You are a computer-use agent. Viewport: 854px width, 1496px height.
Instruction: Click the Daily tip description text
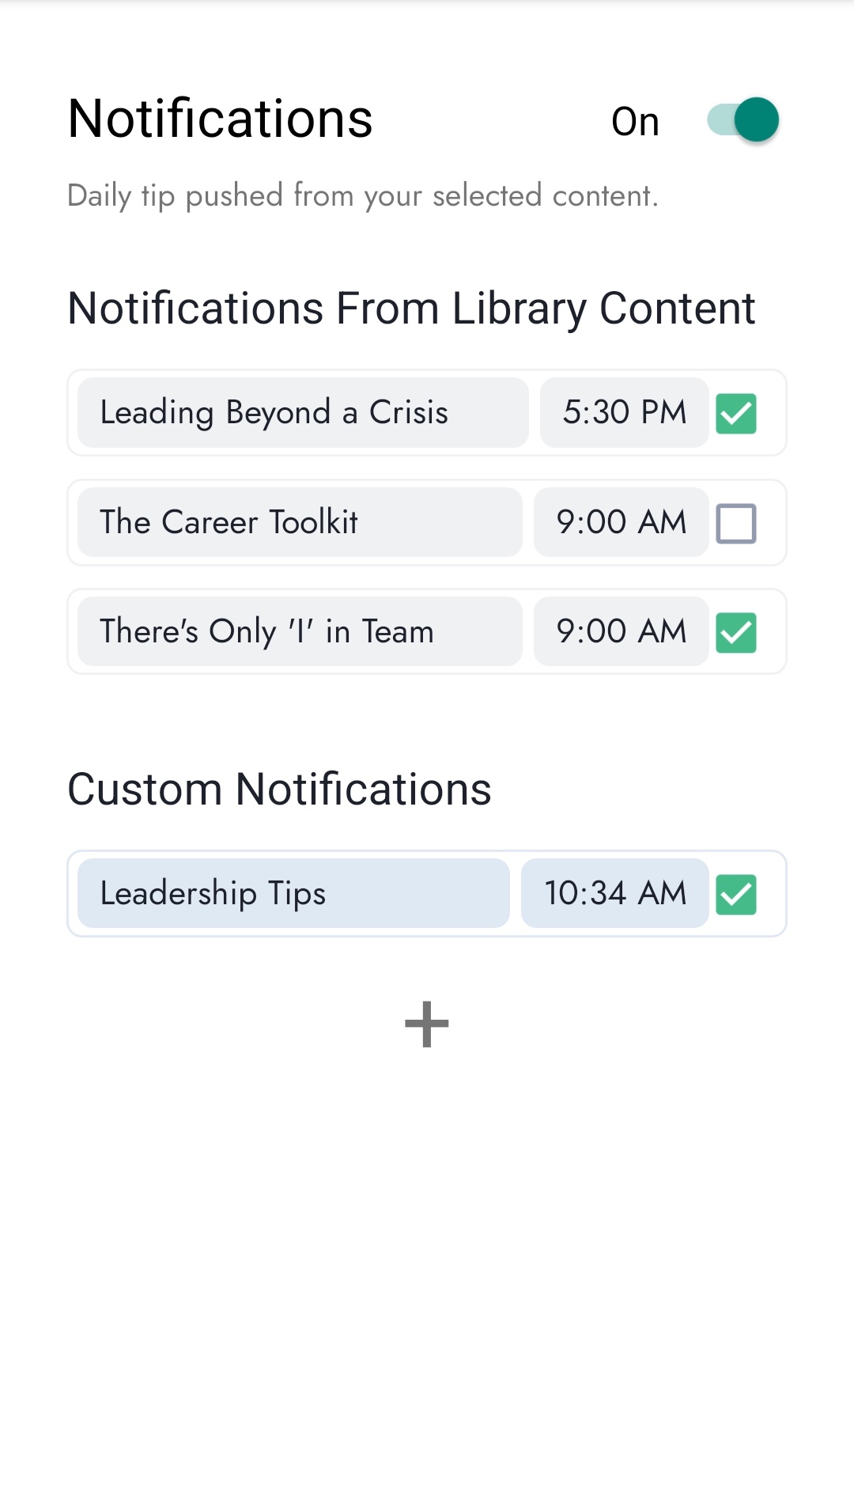point(362,195)
